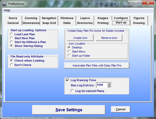The width and height of the screenshot is (156, 119).
Task: Choose Start Menu icon location
Action: point(77,52)
